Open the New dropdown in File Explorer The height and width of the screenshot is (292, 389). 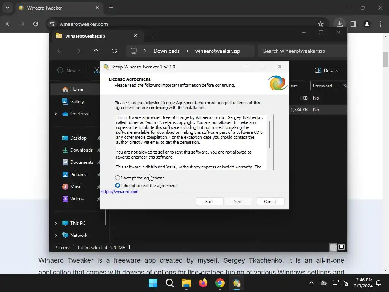click(x=69, y=70)
